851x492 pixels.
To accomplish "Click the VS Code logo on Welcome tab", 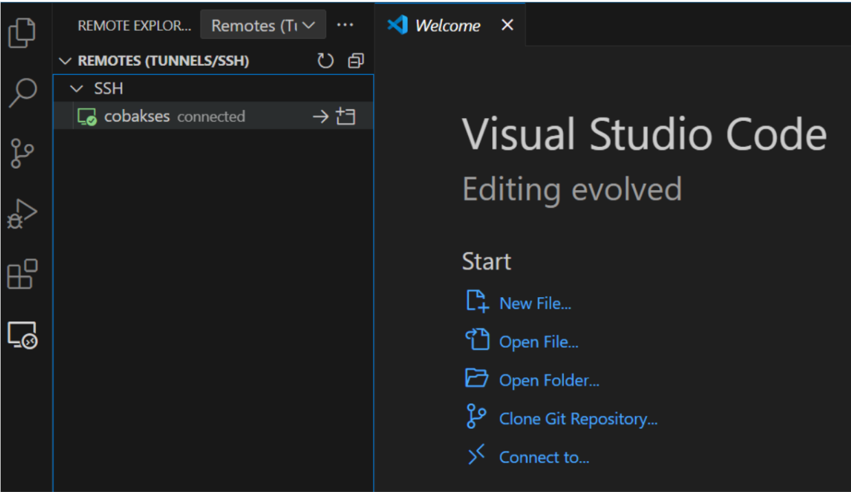I will click(x=397, y=25).
